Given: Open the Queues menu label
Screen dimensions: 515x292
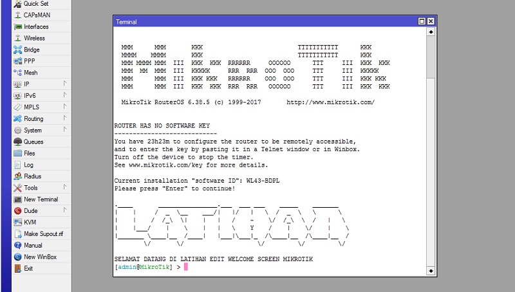Looking at the screenshot, I should [33, 141].
